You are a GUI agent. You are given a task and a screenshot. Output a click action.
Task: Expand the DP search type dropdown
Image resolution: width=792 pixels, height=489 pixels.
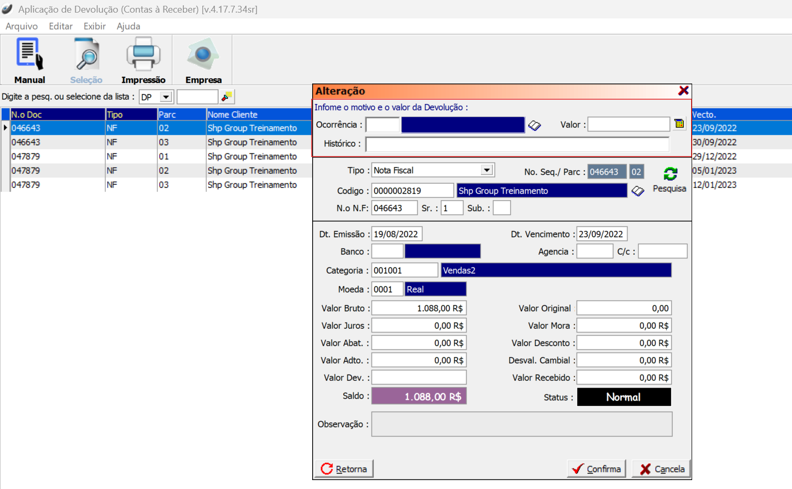point(166,97)
